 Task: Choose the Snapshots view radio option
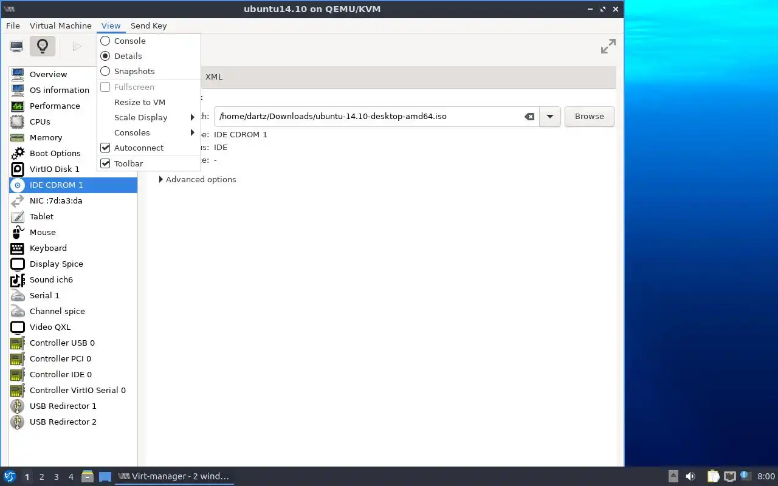105,71
